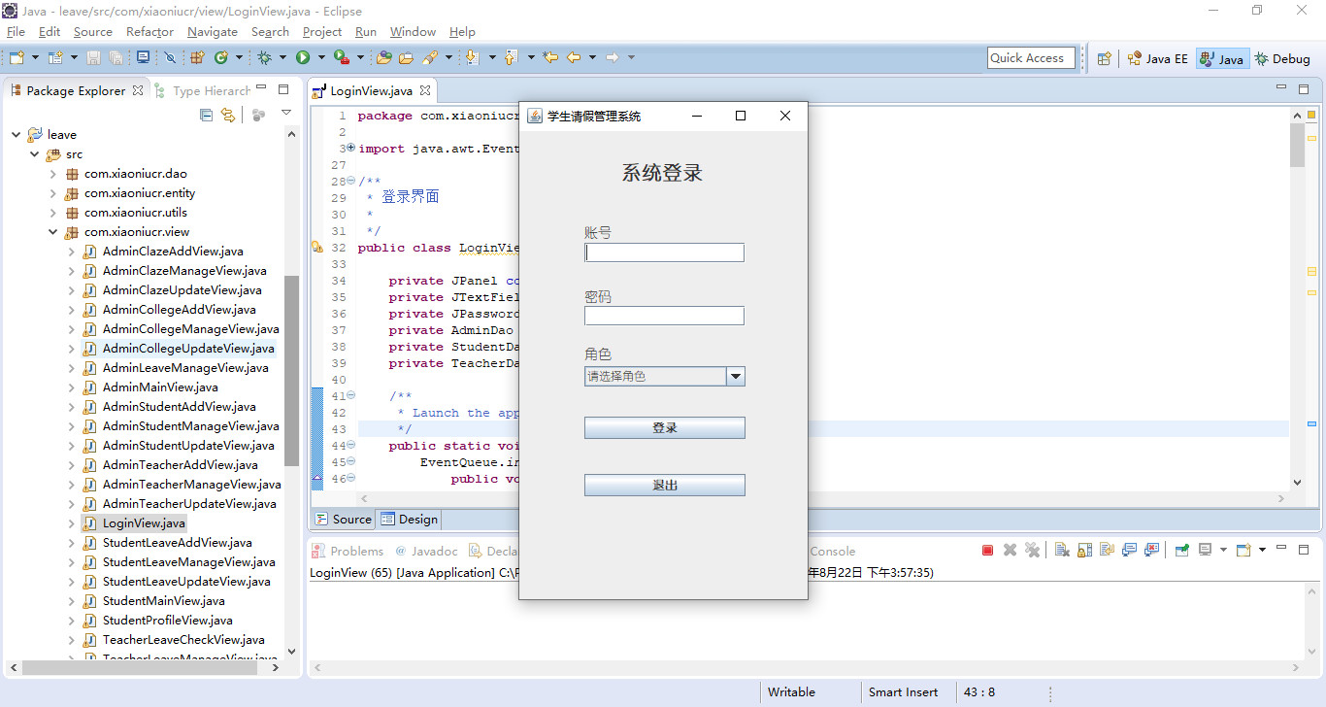Click Collapse All icon in Package Explorer
The height and width of the screenshot is (707, 1326).
[x=206, y=115]
